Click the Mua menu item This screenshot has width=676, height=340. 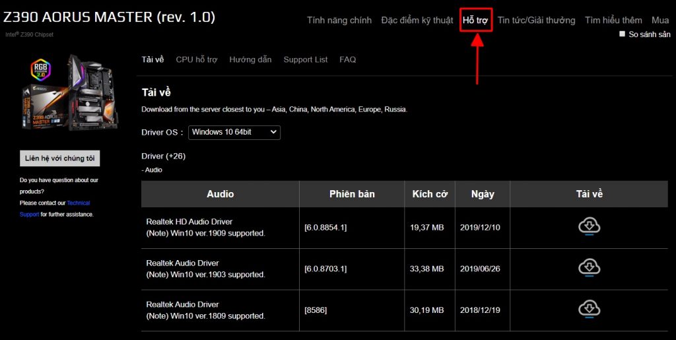660,20
